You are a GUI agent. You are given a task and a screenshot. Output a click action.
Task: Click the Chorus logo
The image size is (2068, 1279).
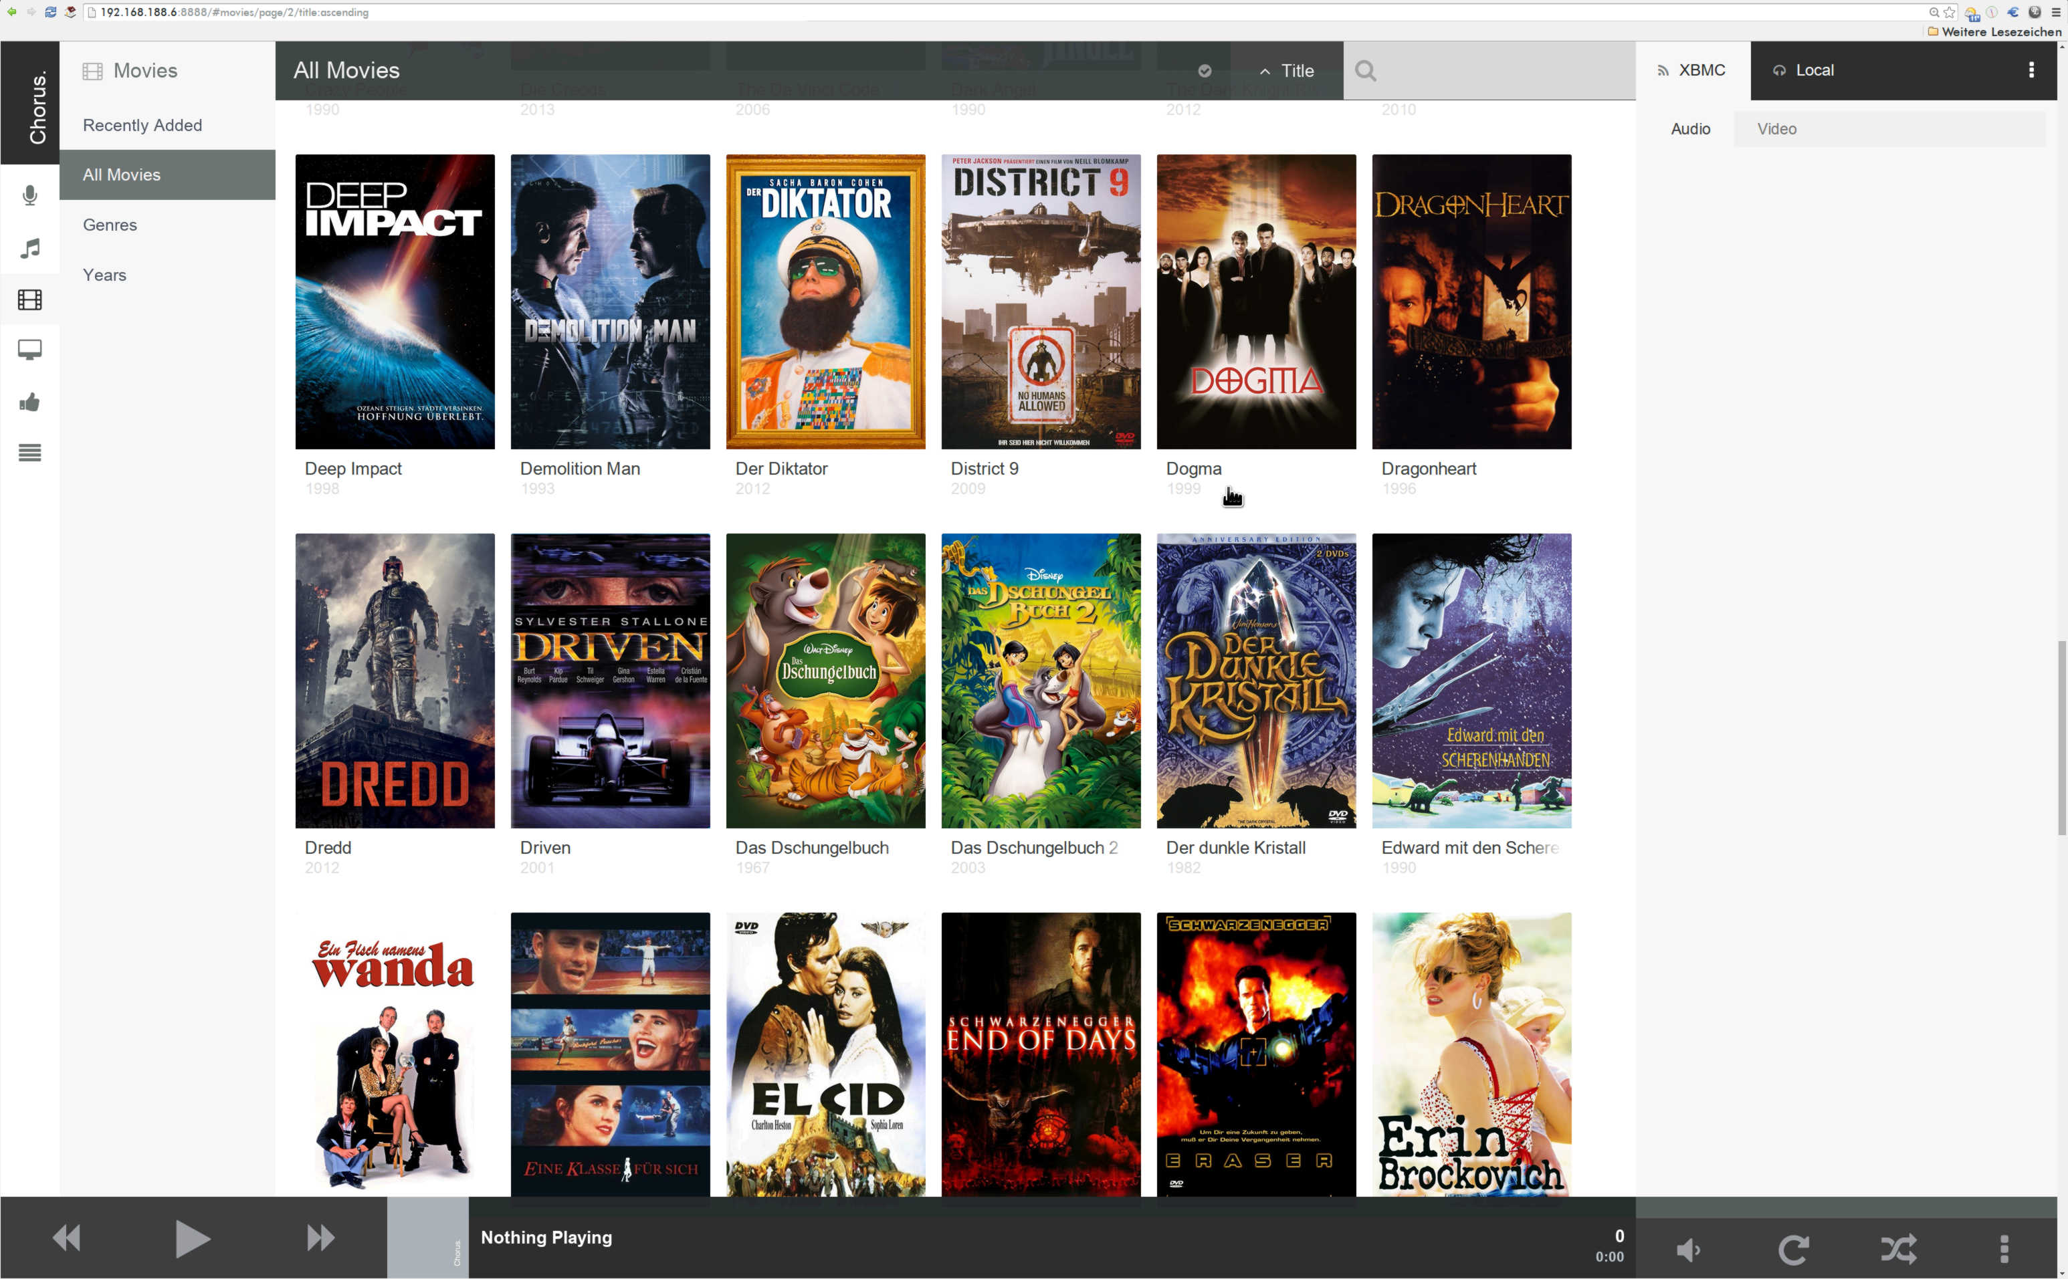pos(29,102)
